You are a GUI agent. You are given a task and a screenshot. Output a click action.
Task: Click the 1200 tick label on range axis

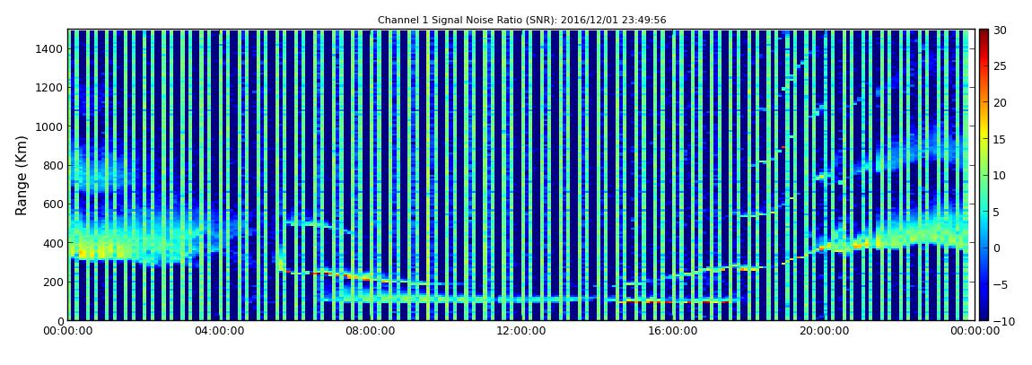pos(50,88)
